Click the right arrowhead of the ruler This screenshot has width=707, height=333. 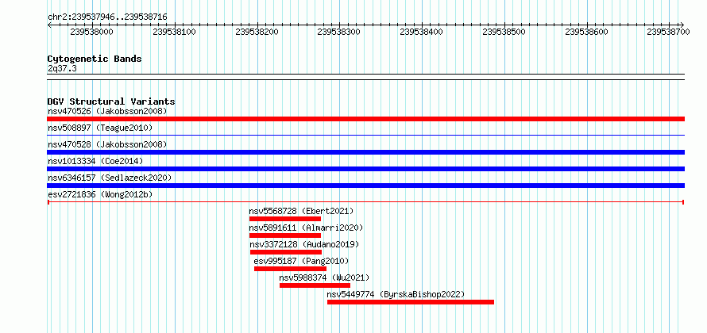(x=682, y=25)
